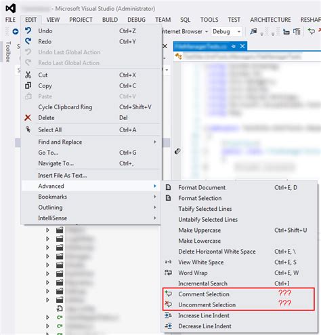
Task: Choose Make Lowercase
Action: pyautogui.click(x=239, y=241)
